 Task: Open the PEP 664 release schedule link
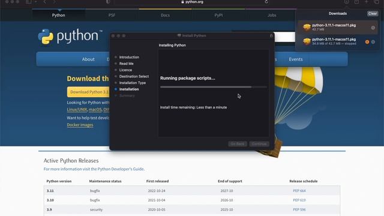tap(299, 191)
